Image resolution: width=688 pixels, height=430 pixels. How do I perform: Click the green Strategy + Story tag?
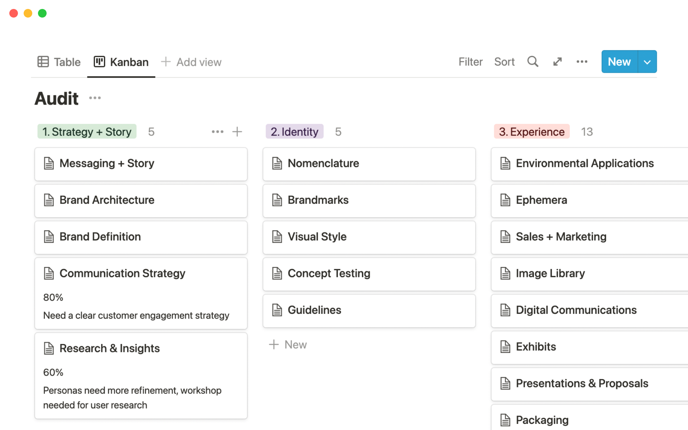(87, 132)
